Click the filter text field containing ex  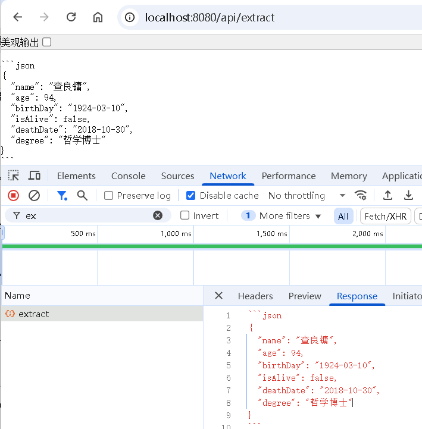[x=87, y=216]
